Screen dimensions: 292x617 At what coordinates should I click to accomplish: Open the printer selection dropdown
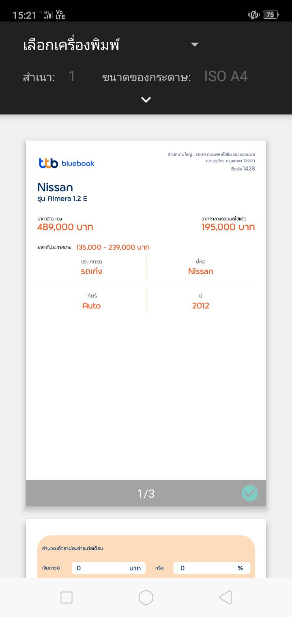pos(71,45)
